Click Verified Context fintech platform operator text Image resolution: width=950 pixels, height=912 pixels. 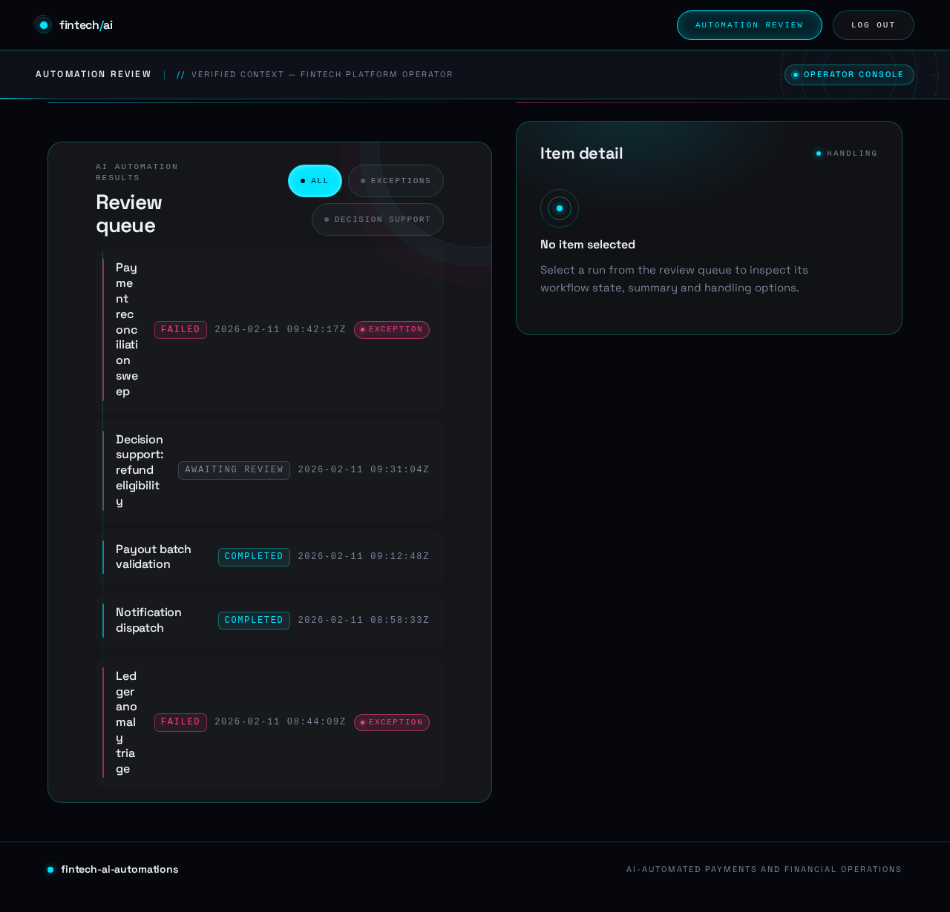tap(322, 75)
